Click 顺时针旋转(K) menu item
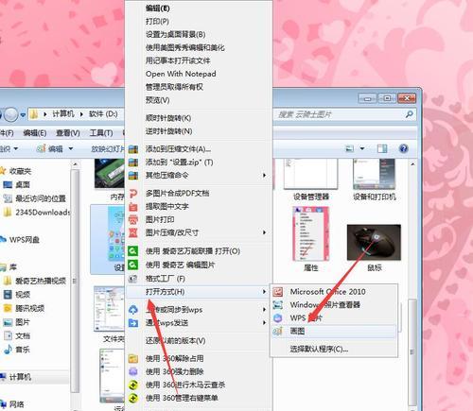The image size is (473, 411). 168,118
